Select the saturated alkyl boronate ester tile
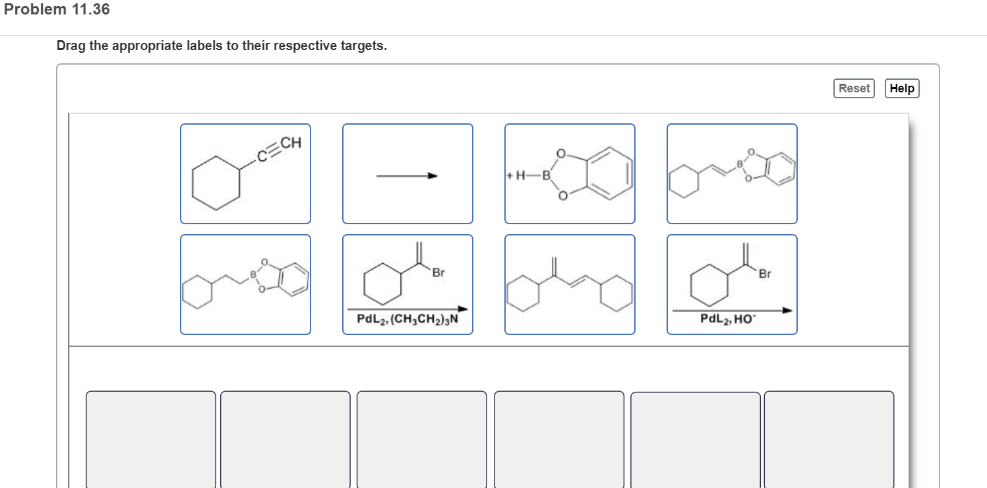 [245, 284]
